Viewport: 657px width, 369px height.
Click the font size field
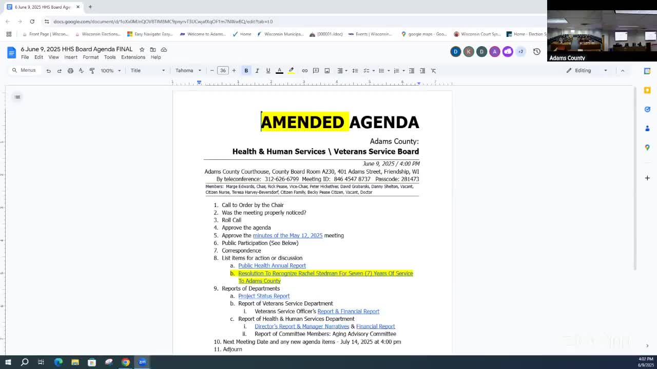tap(223, 71)
